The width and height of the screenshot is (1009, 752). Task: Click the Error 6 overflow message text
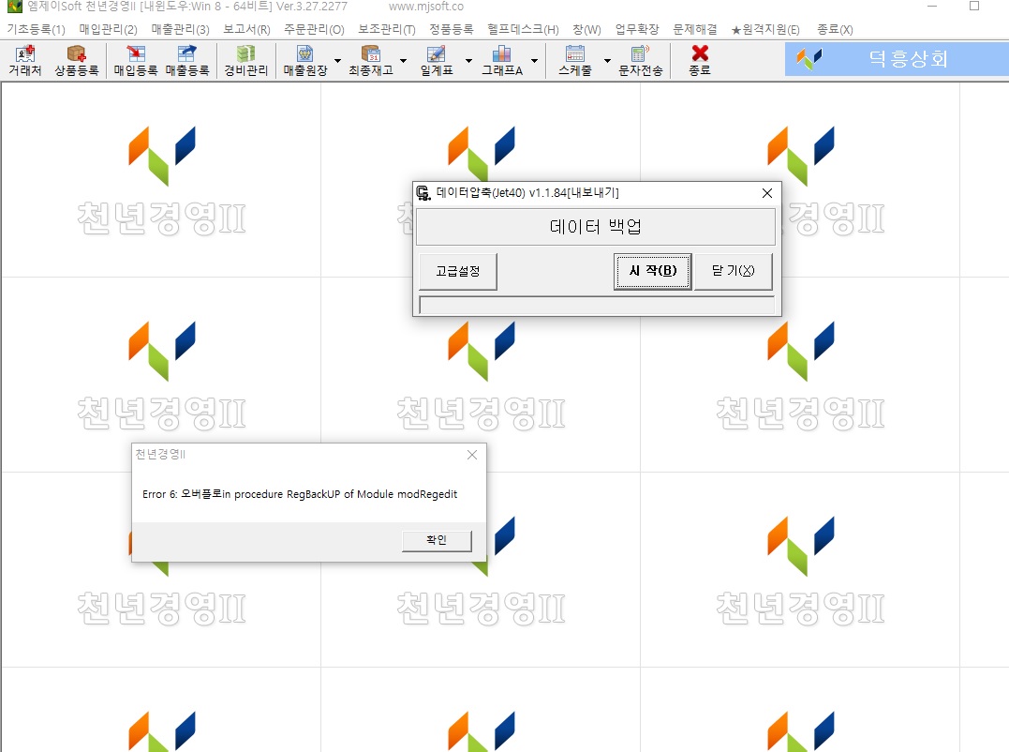click(300, 494)
